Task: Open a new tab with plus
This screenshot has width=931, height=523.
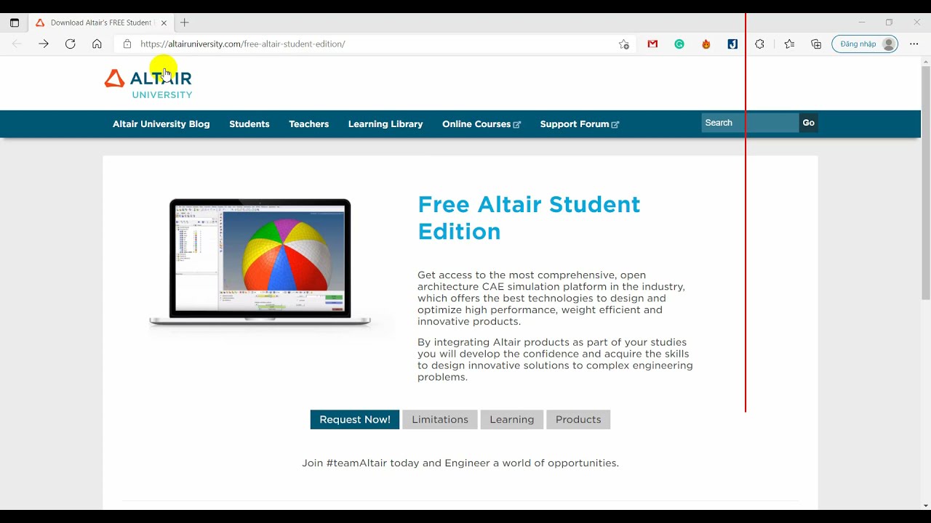Action: [x=184, y=23]
